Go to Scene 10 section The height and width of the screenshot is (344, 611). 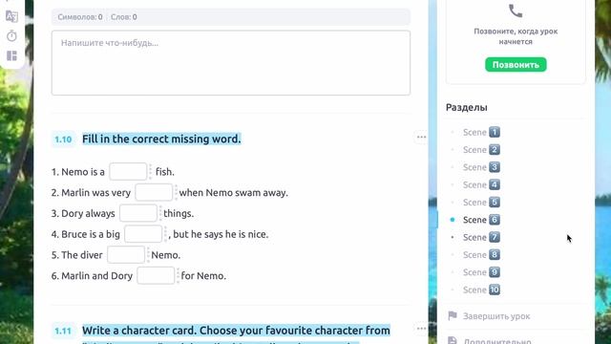click(x=481, y=290)
